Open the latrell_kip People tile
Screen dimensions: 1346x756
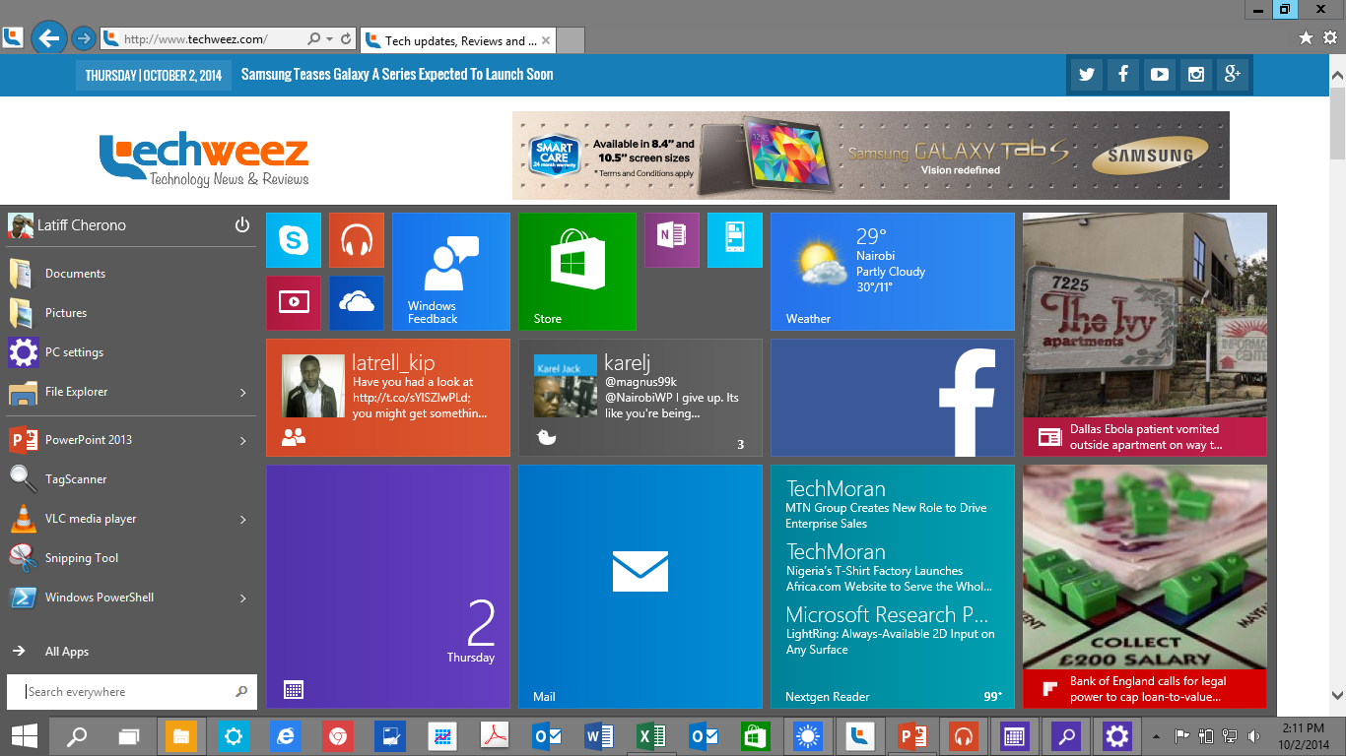(x=388, y=398)
